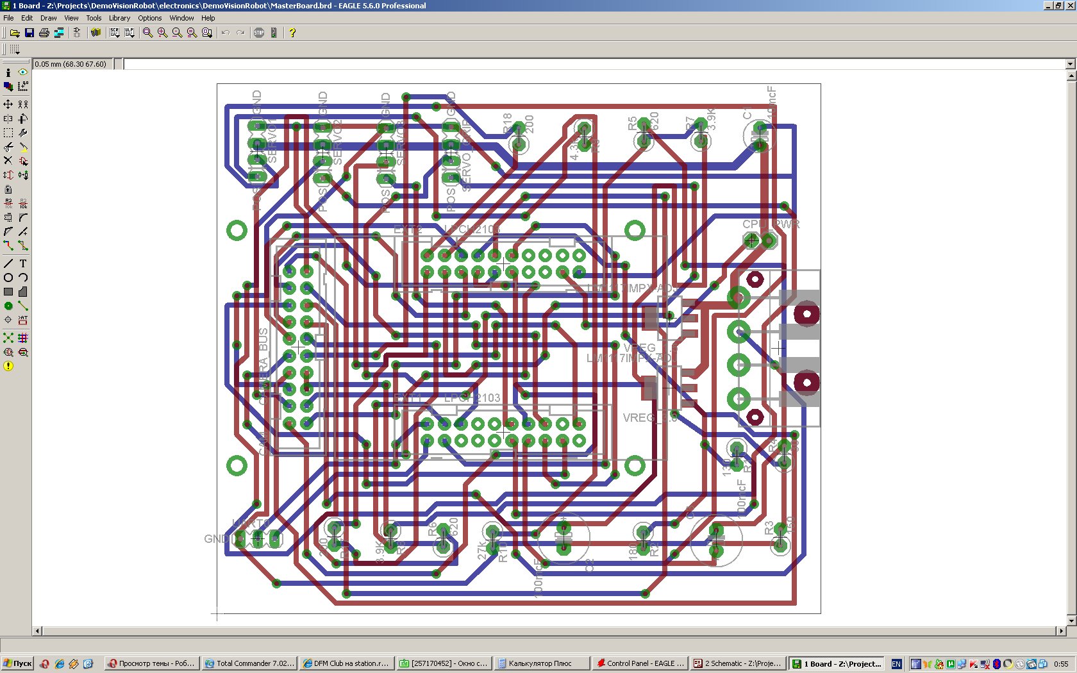Switch to Control Panel - EAGLE taskbar button
Screen dimensions: 1077x673
tap(639, 663)
